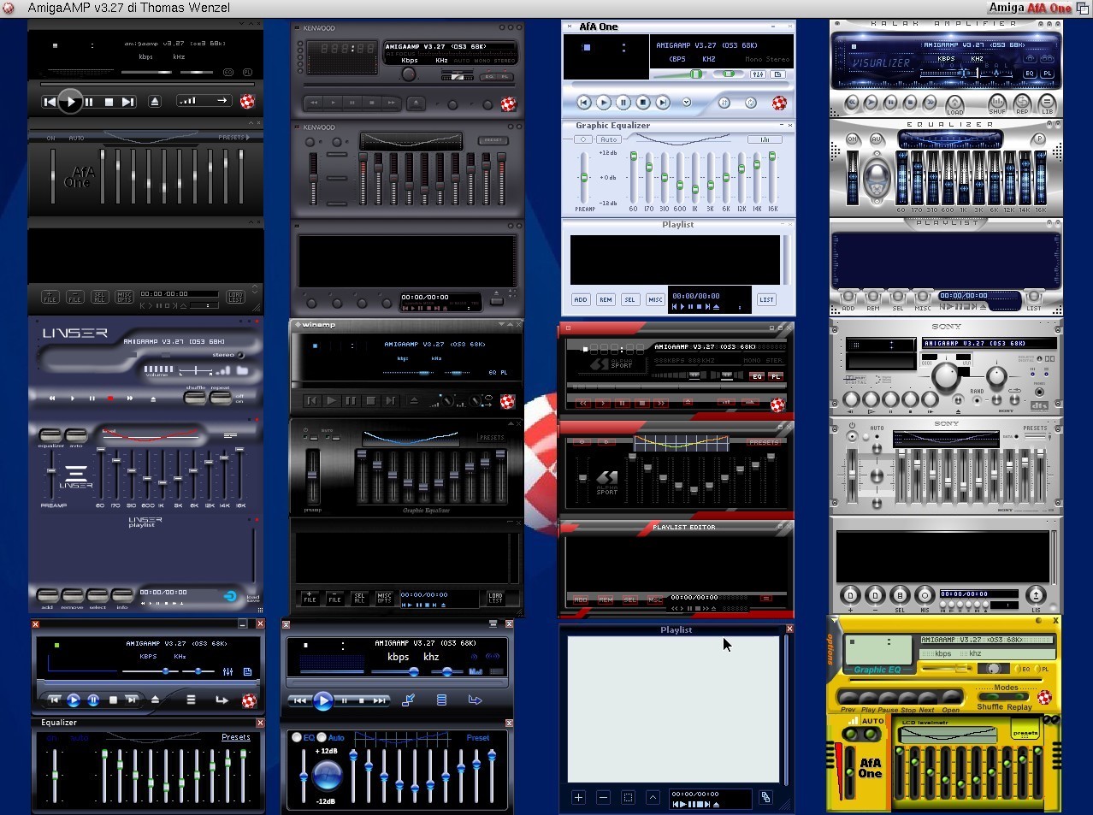This screenshot has width=1093, height=815.
Task: Click the ADD icon in Kalak playlist
Action: (848, 298)
